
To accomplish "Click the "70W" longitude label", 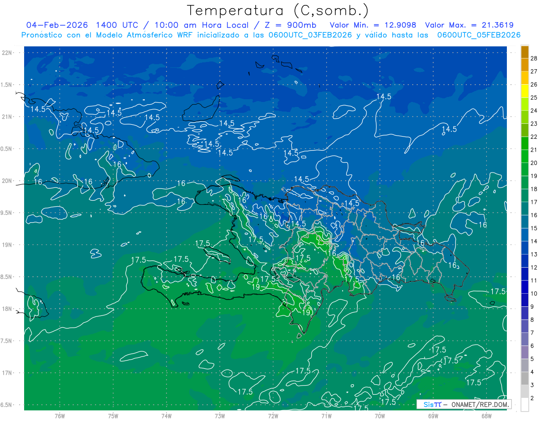I will pos(380,416).
